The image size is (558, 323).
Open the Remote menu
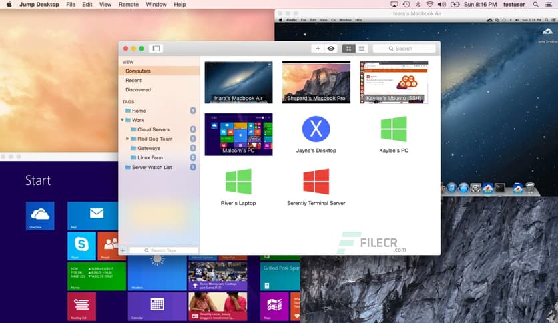(128, 4)
